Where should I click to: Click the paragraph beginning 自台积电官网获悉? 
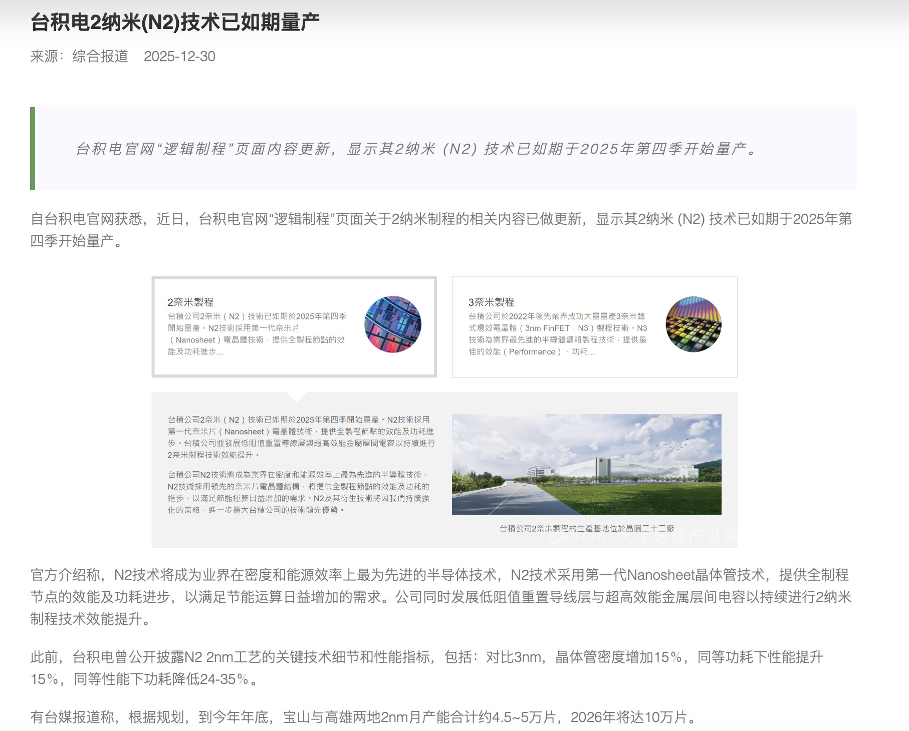pos(441,230)
